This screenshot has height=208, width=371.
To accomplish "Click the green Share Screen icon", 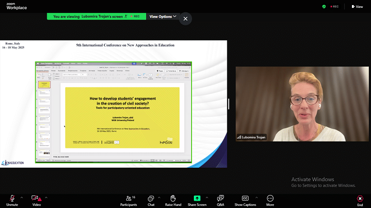I will [197, 198].
